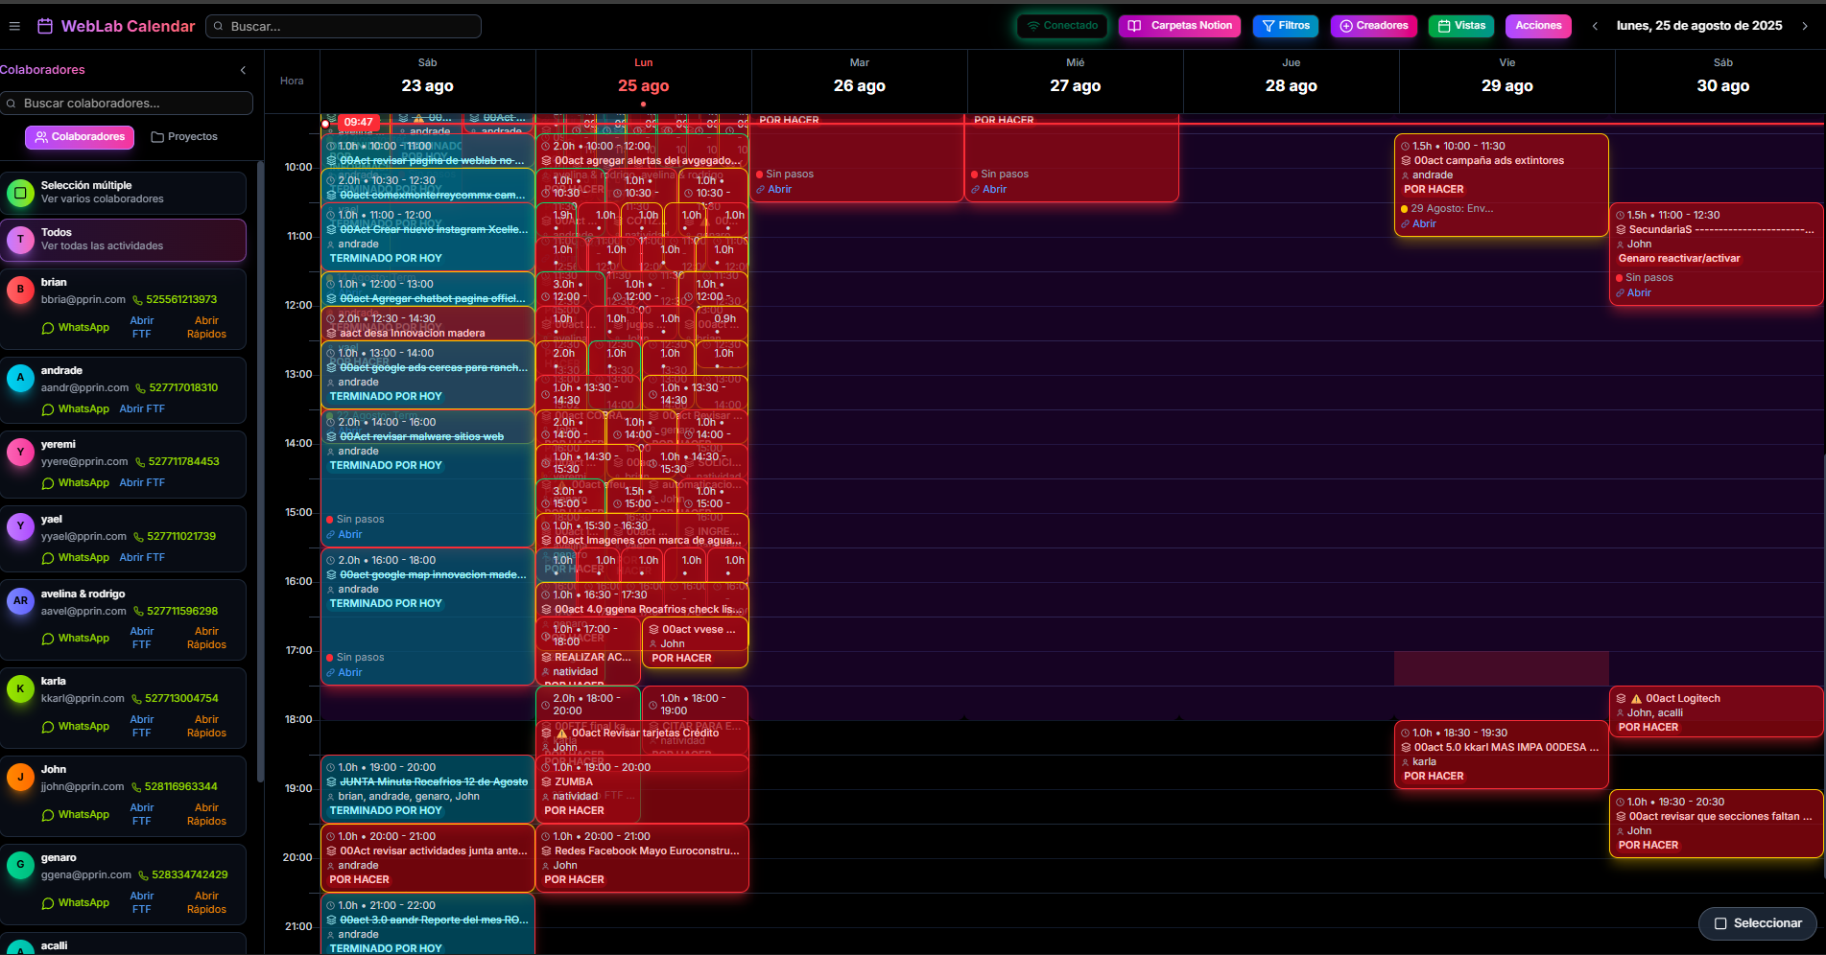Open Carpetas Notion
The height and width of the screenshot is (955, 1826).
click(1179, 26)
